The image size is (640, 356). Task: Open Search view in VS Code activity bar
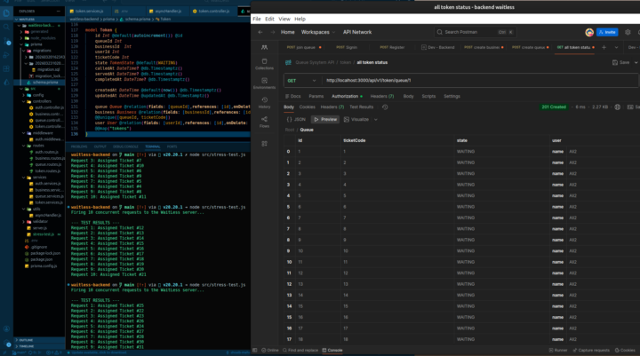point(6,27)
